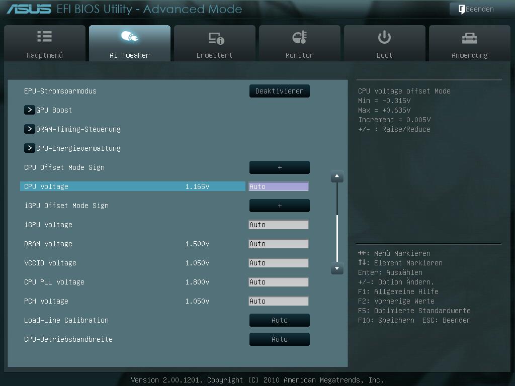Viewport: 515px width, 386px height.
Task: Select the CPU Offset Mode Sign label
Action: click(64, 167)
